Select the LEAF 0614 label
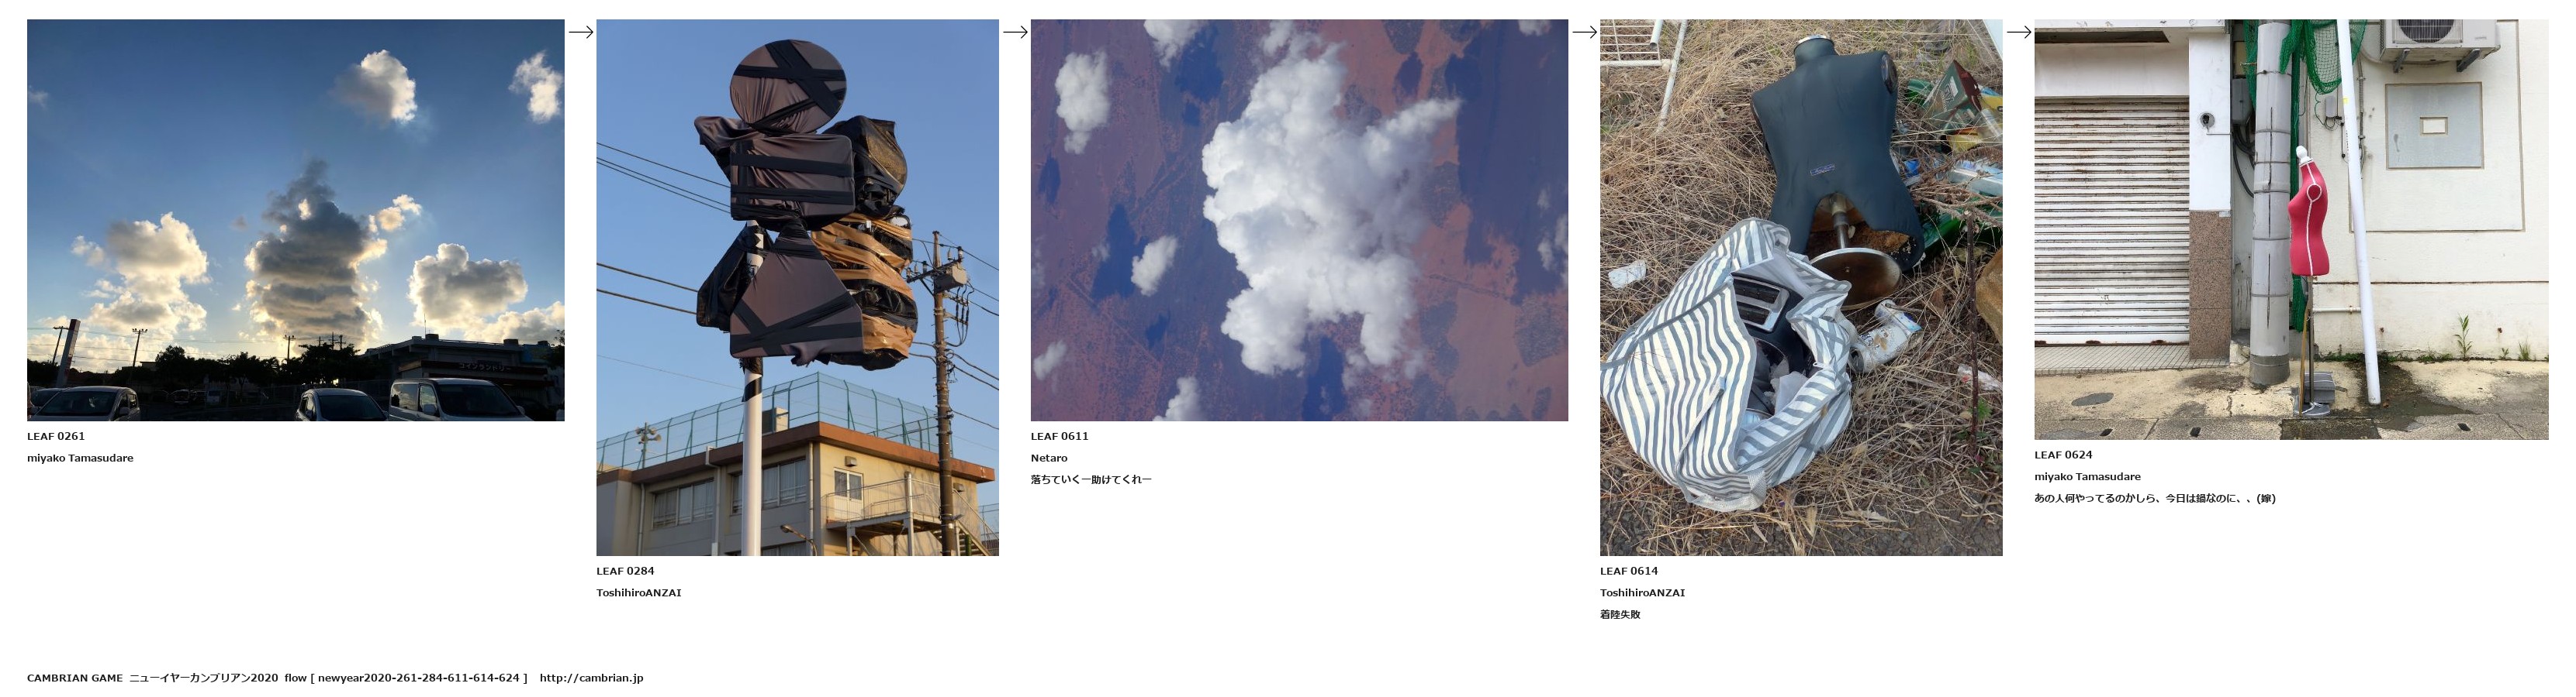The width and height of the screenshot is (2576, 697). tap(1629, 572)
